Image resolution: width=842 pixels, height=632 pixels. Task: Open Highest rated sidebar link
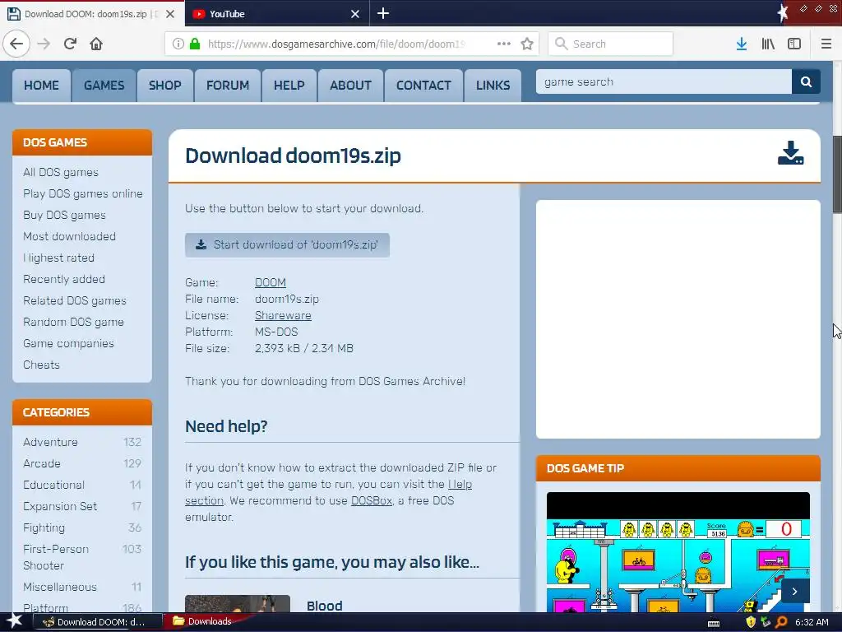[58, 258]
